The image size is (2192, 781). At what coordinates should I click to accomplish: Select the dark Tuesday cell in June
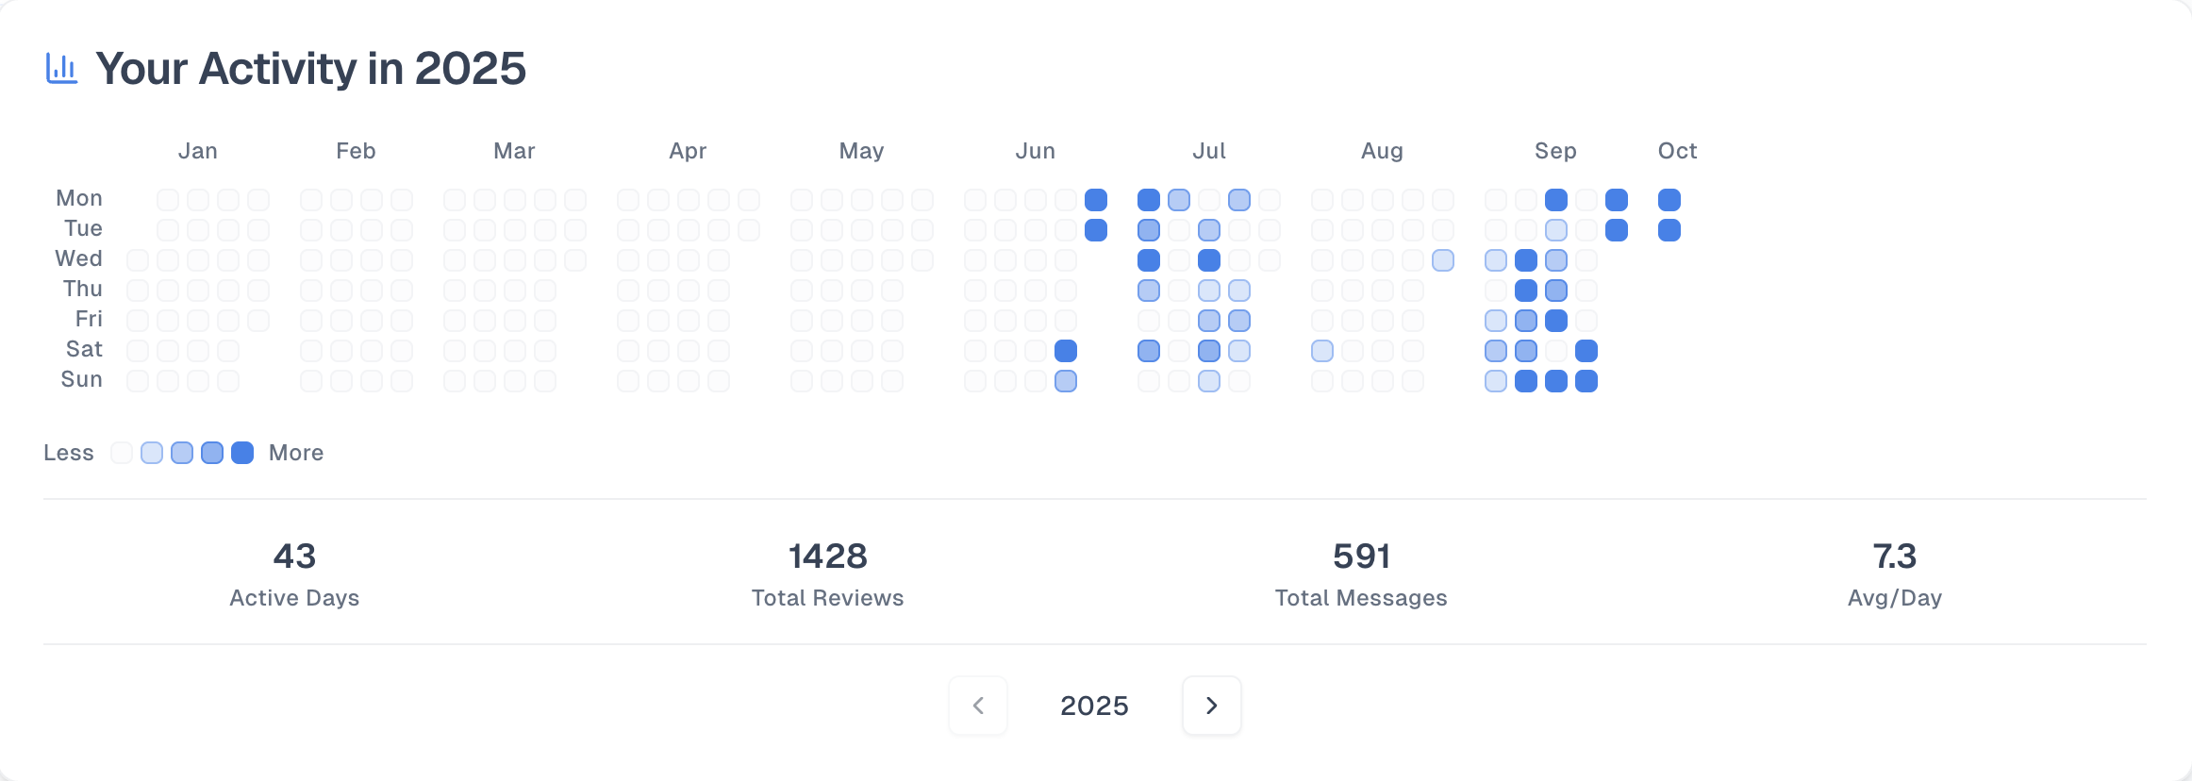pyautogui.click(x=1097, y=229)
